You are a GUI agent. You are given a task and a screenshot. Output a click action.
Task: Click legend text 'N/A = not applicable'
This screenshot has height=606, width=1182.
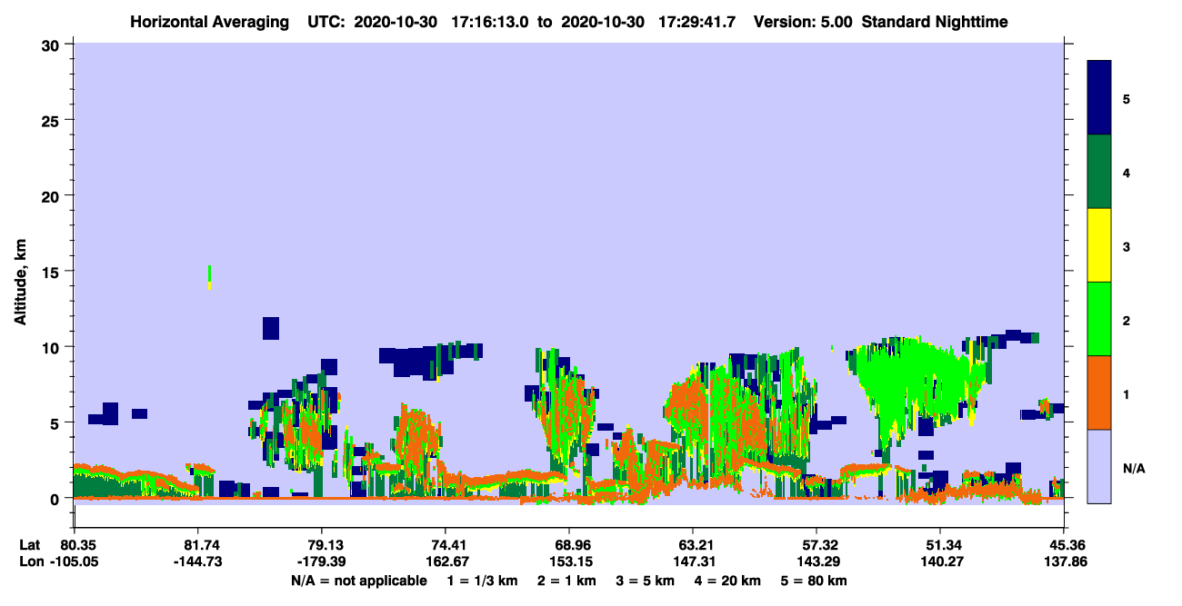(x=359, y=581)
